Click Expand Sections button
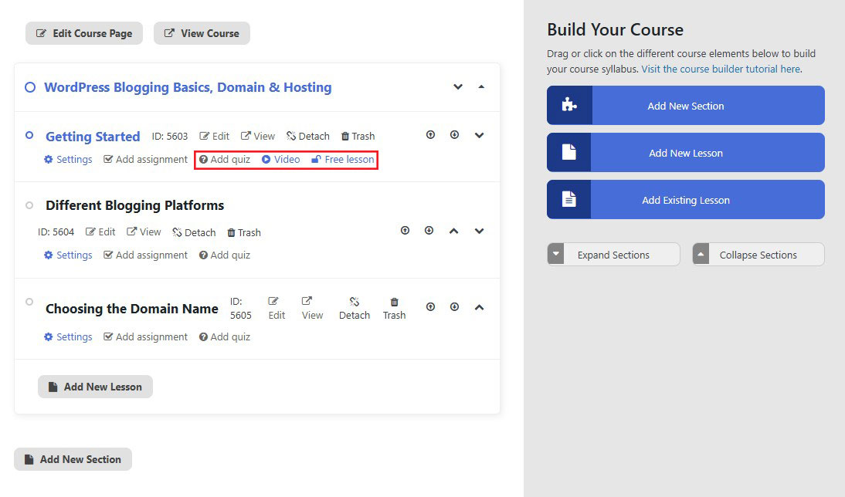Screen dimensions: 845x497 click(613, 254)
